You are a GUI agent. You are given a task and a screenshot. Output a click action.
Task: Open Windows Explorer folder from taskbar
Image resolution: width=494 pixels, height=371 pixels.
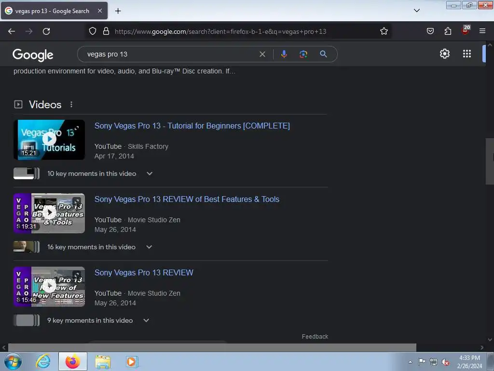coord(103,362)
